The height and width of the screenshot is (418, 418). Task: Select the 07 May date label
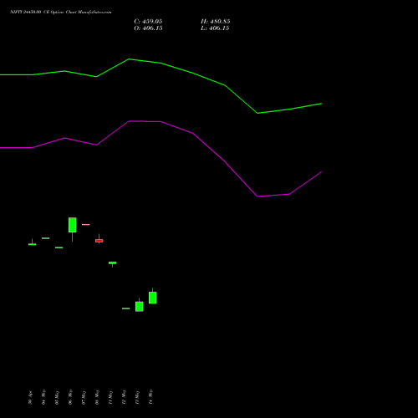84,397
